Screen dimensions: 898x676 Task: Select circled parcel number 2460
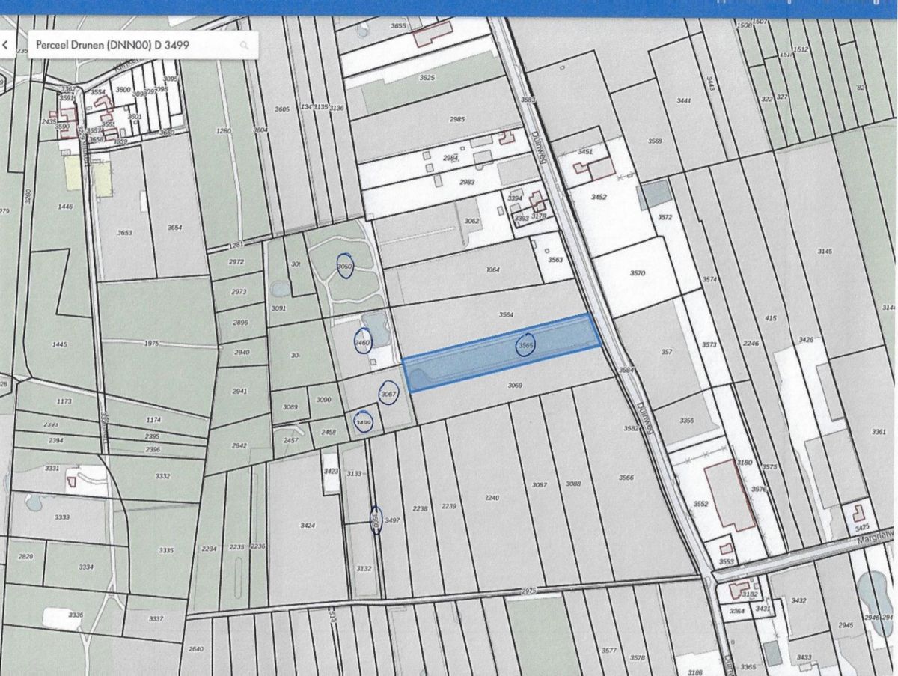(x=363, y=342)
